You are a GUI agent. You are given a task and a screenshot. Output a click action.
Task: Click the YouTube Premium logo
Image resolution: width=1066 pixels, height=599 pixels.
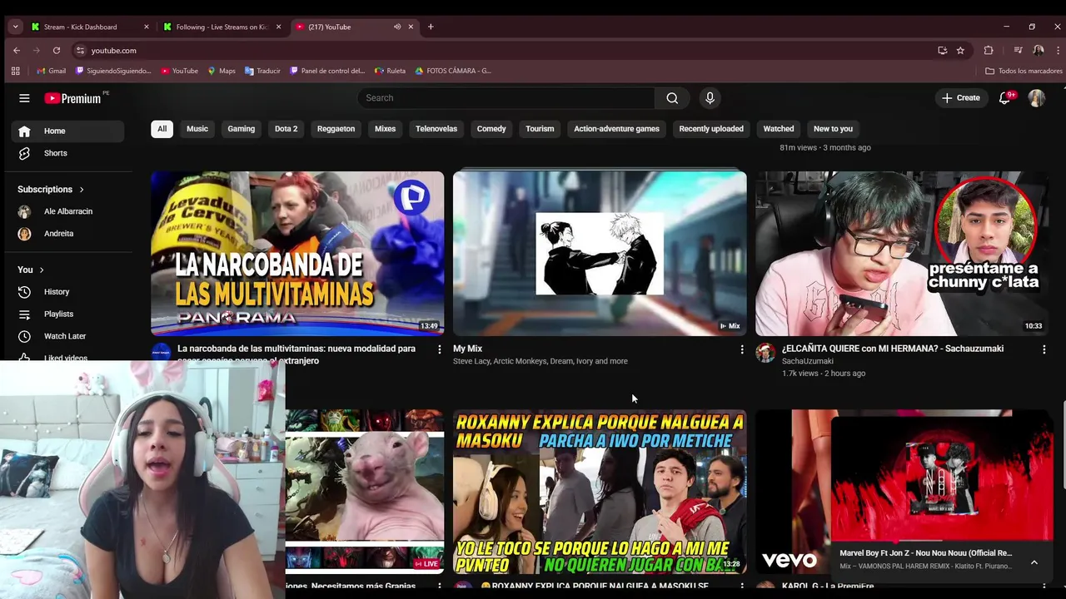click(x=72, y=98)
